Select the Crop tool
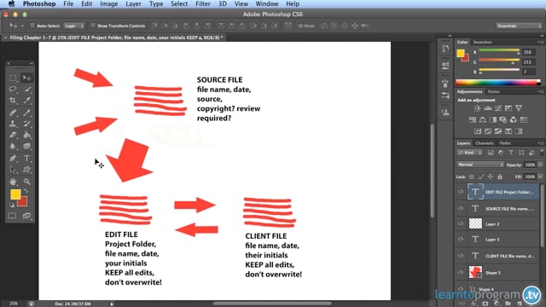The width and height of the screenshot is (546, 307). tap(13, 101)
